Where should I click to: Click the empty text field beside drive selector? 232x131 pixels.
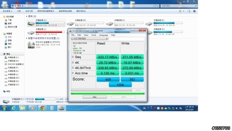click(127, 39)
